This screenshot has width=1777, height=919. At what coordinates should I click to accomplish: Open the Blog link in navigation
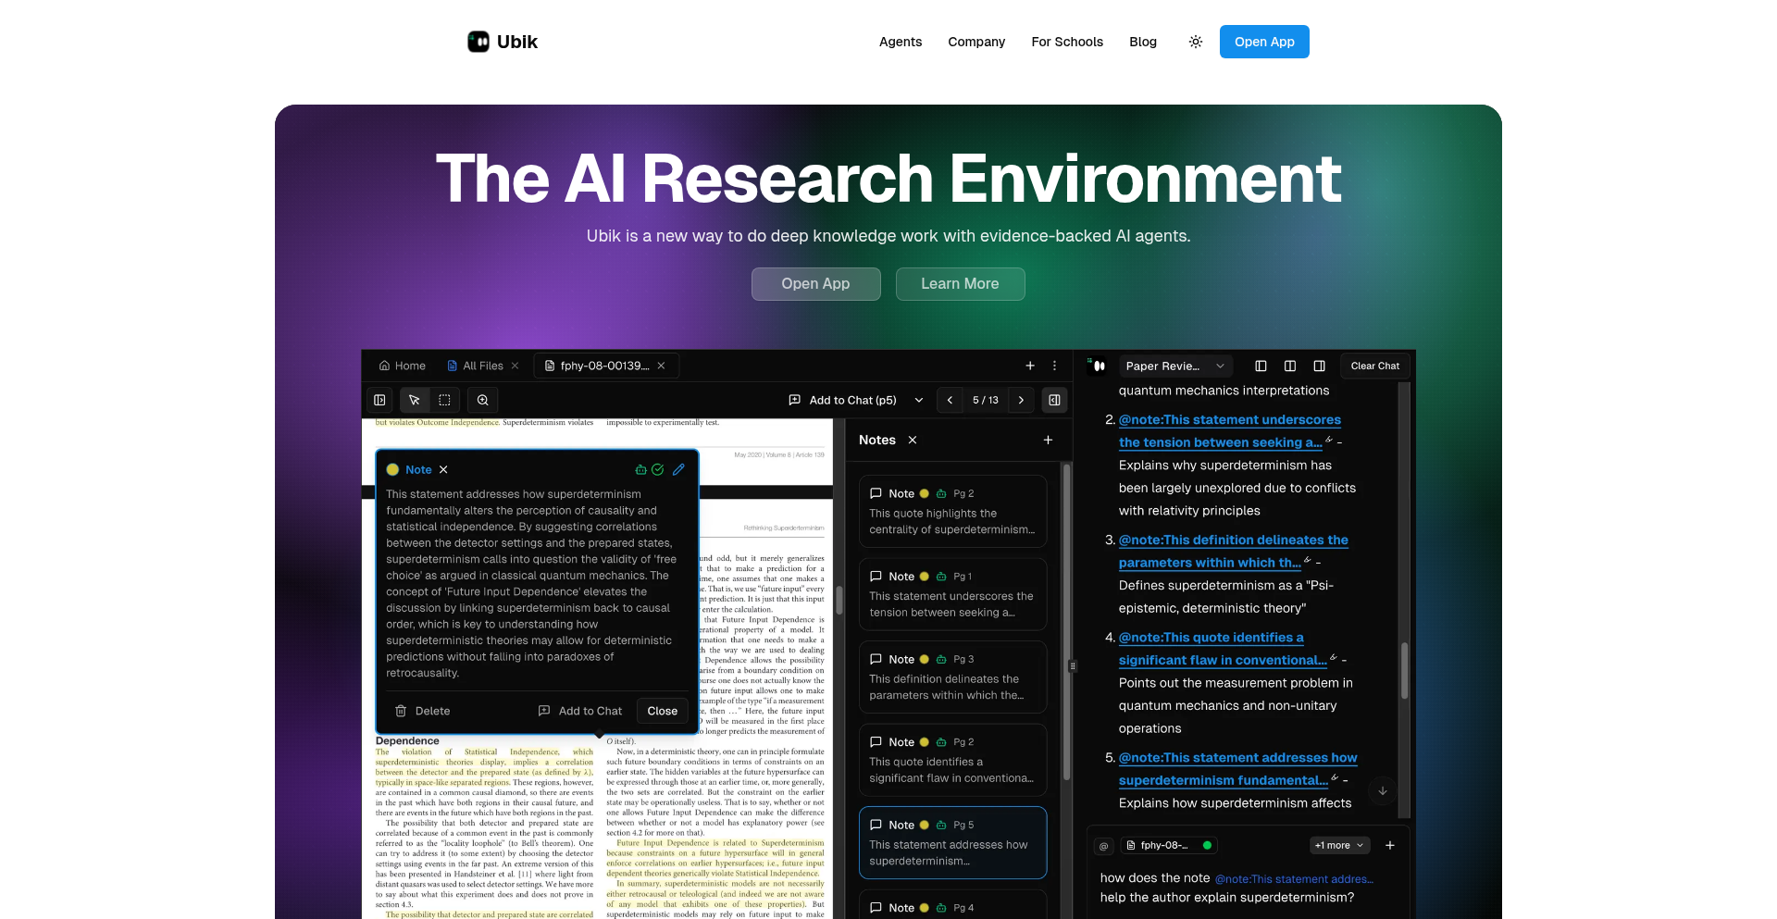(x=1143, y=42)
